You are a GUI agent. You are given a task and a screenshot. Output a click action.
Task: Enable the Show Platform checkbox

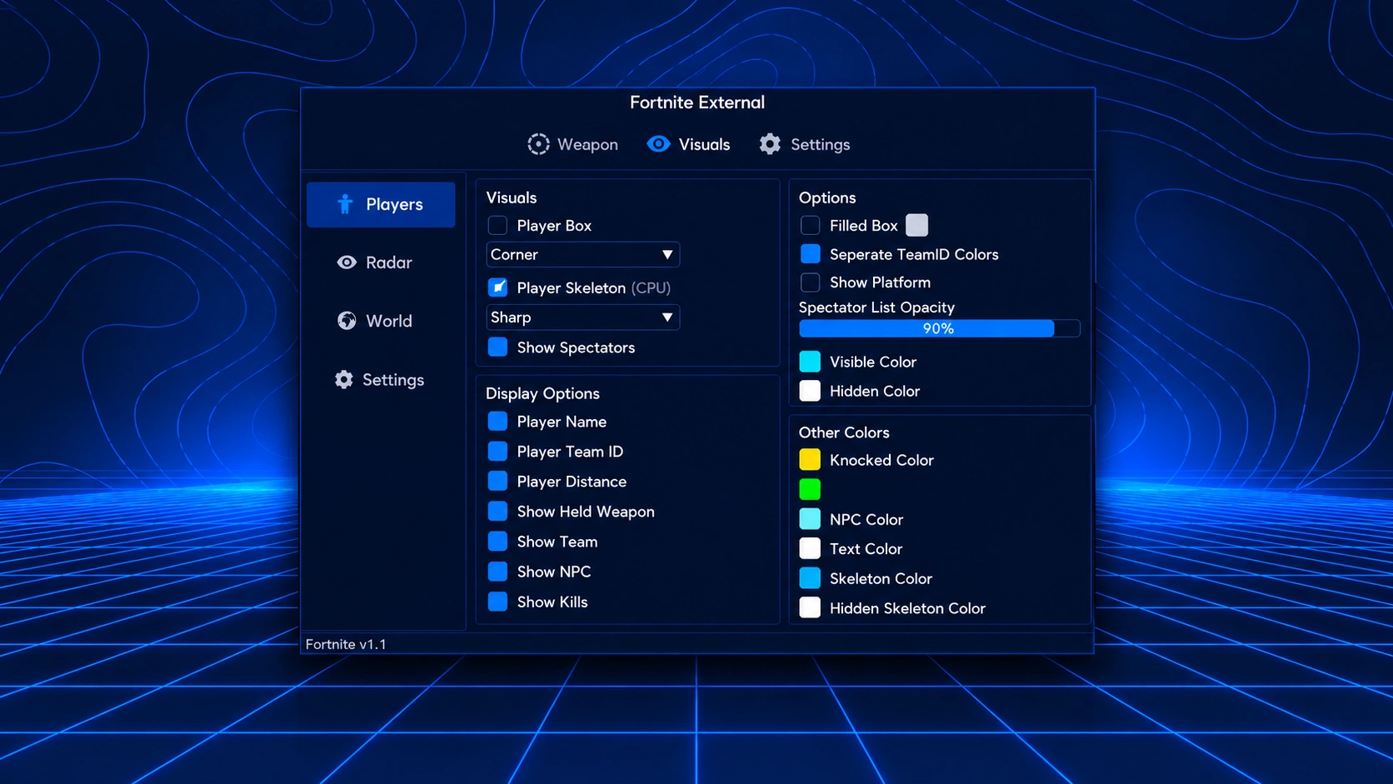click(810, 282)
